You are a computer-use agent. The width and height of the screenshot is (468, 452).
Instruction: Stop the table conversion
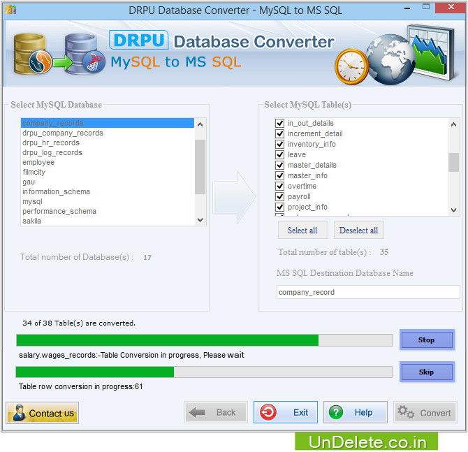tap(426, 340)
